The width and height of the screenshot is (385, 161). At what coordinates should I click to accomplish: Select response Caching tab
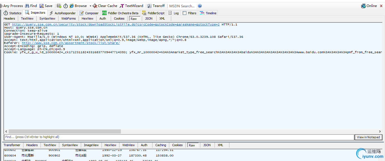point(161,145)
